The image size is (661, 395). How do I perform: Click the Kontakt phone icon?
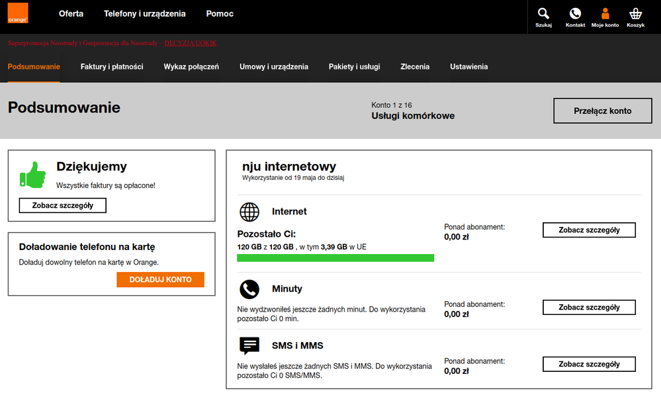[575, 14]
